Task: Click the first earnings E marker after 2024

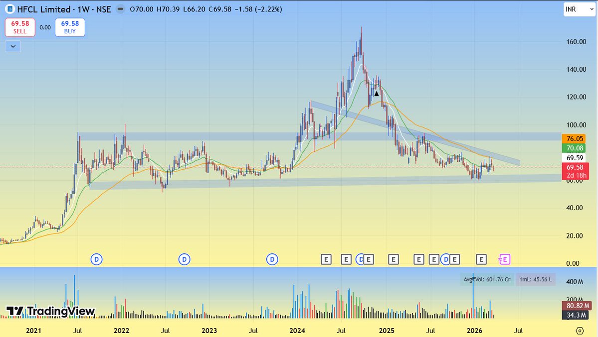Action: 326,260
